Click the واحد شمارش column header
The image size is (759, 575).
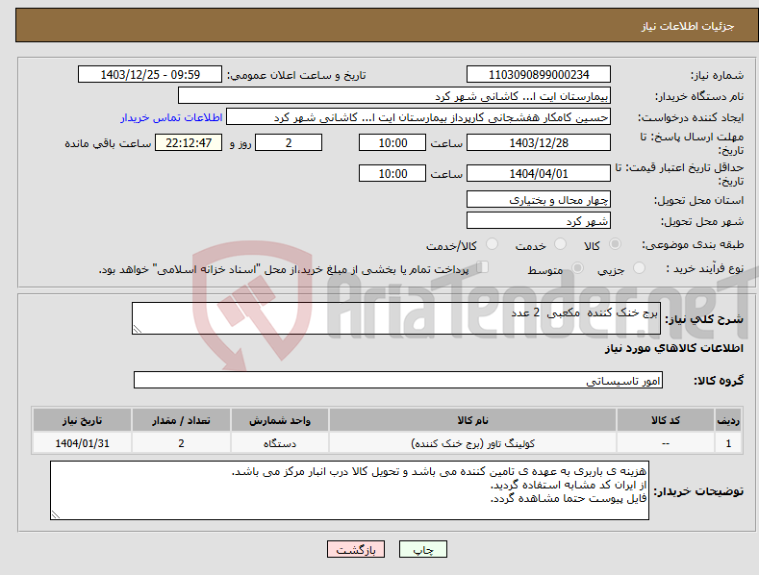280,420
